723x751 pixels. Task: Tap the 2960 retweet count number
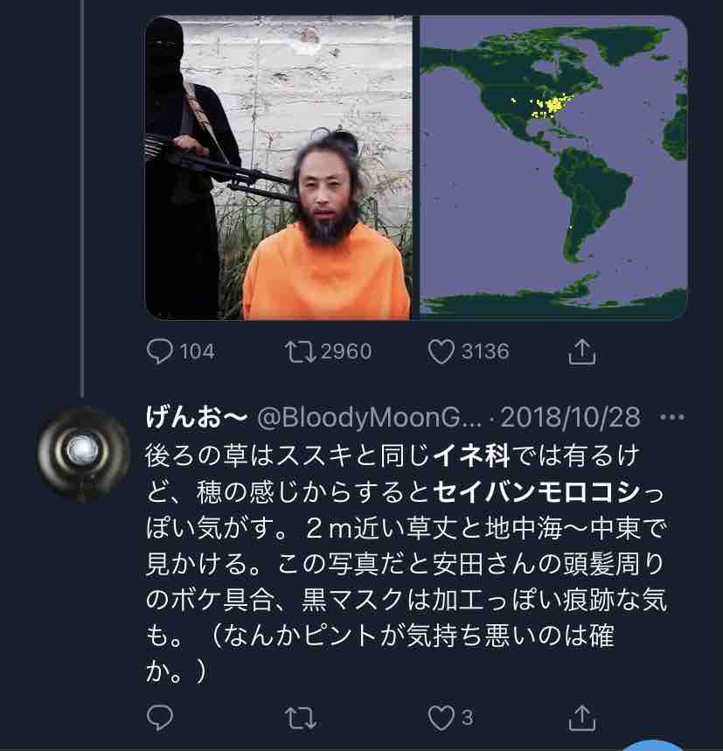[x=346, y=351]
